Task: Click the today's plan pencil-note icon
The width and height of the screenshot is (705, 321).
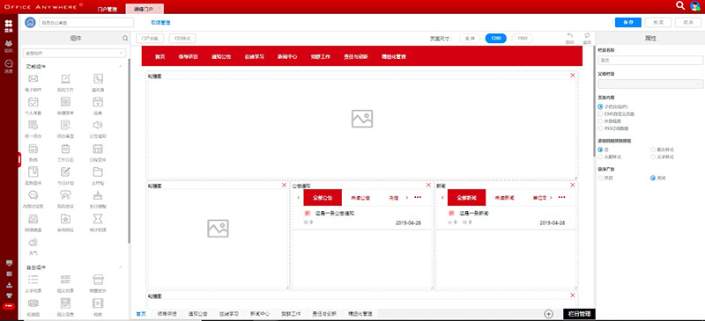Action: [65, 172]
